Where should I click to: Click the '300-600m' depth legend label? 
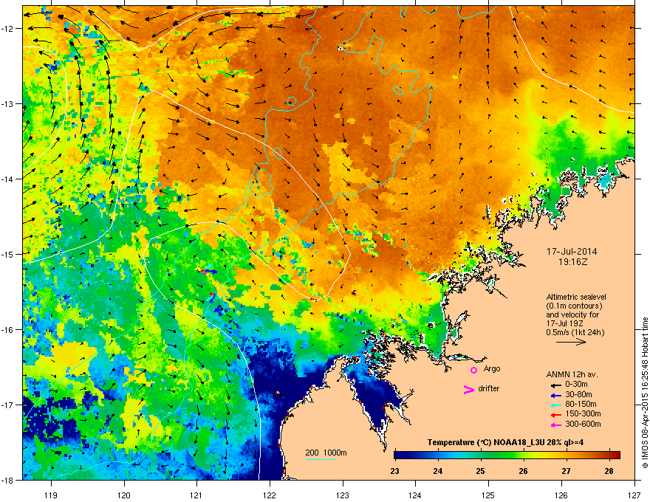(x=583, y=424)
